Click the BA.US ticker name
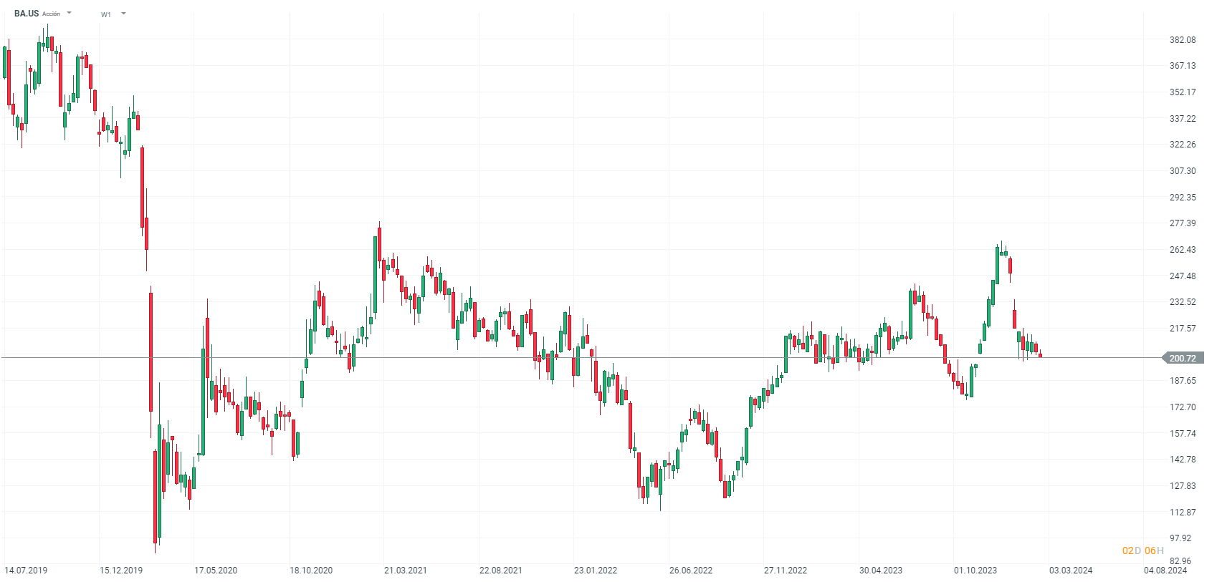Viewport: 1212px width, 582px height. tap(27, 14)
